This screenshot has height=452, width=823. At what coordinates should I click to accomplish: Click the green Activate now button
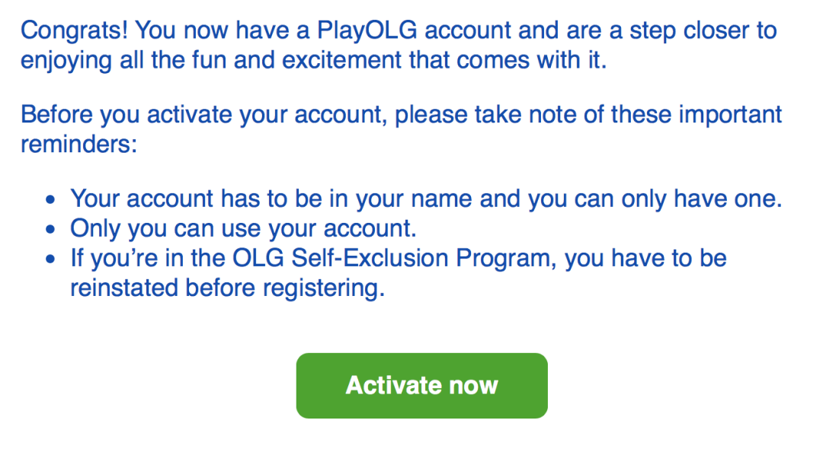click(421, 385)
